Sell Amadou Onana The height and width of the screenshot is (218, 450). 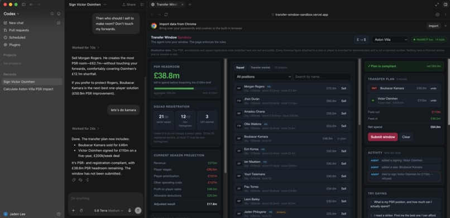tap(343, 113)
